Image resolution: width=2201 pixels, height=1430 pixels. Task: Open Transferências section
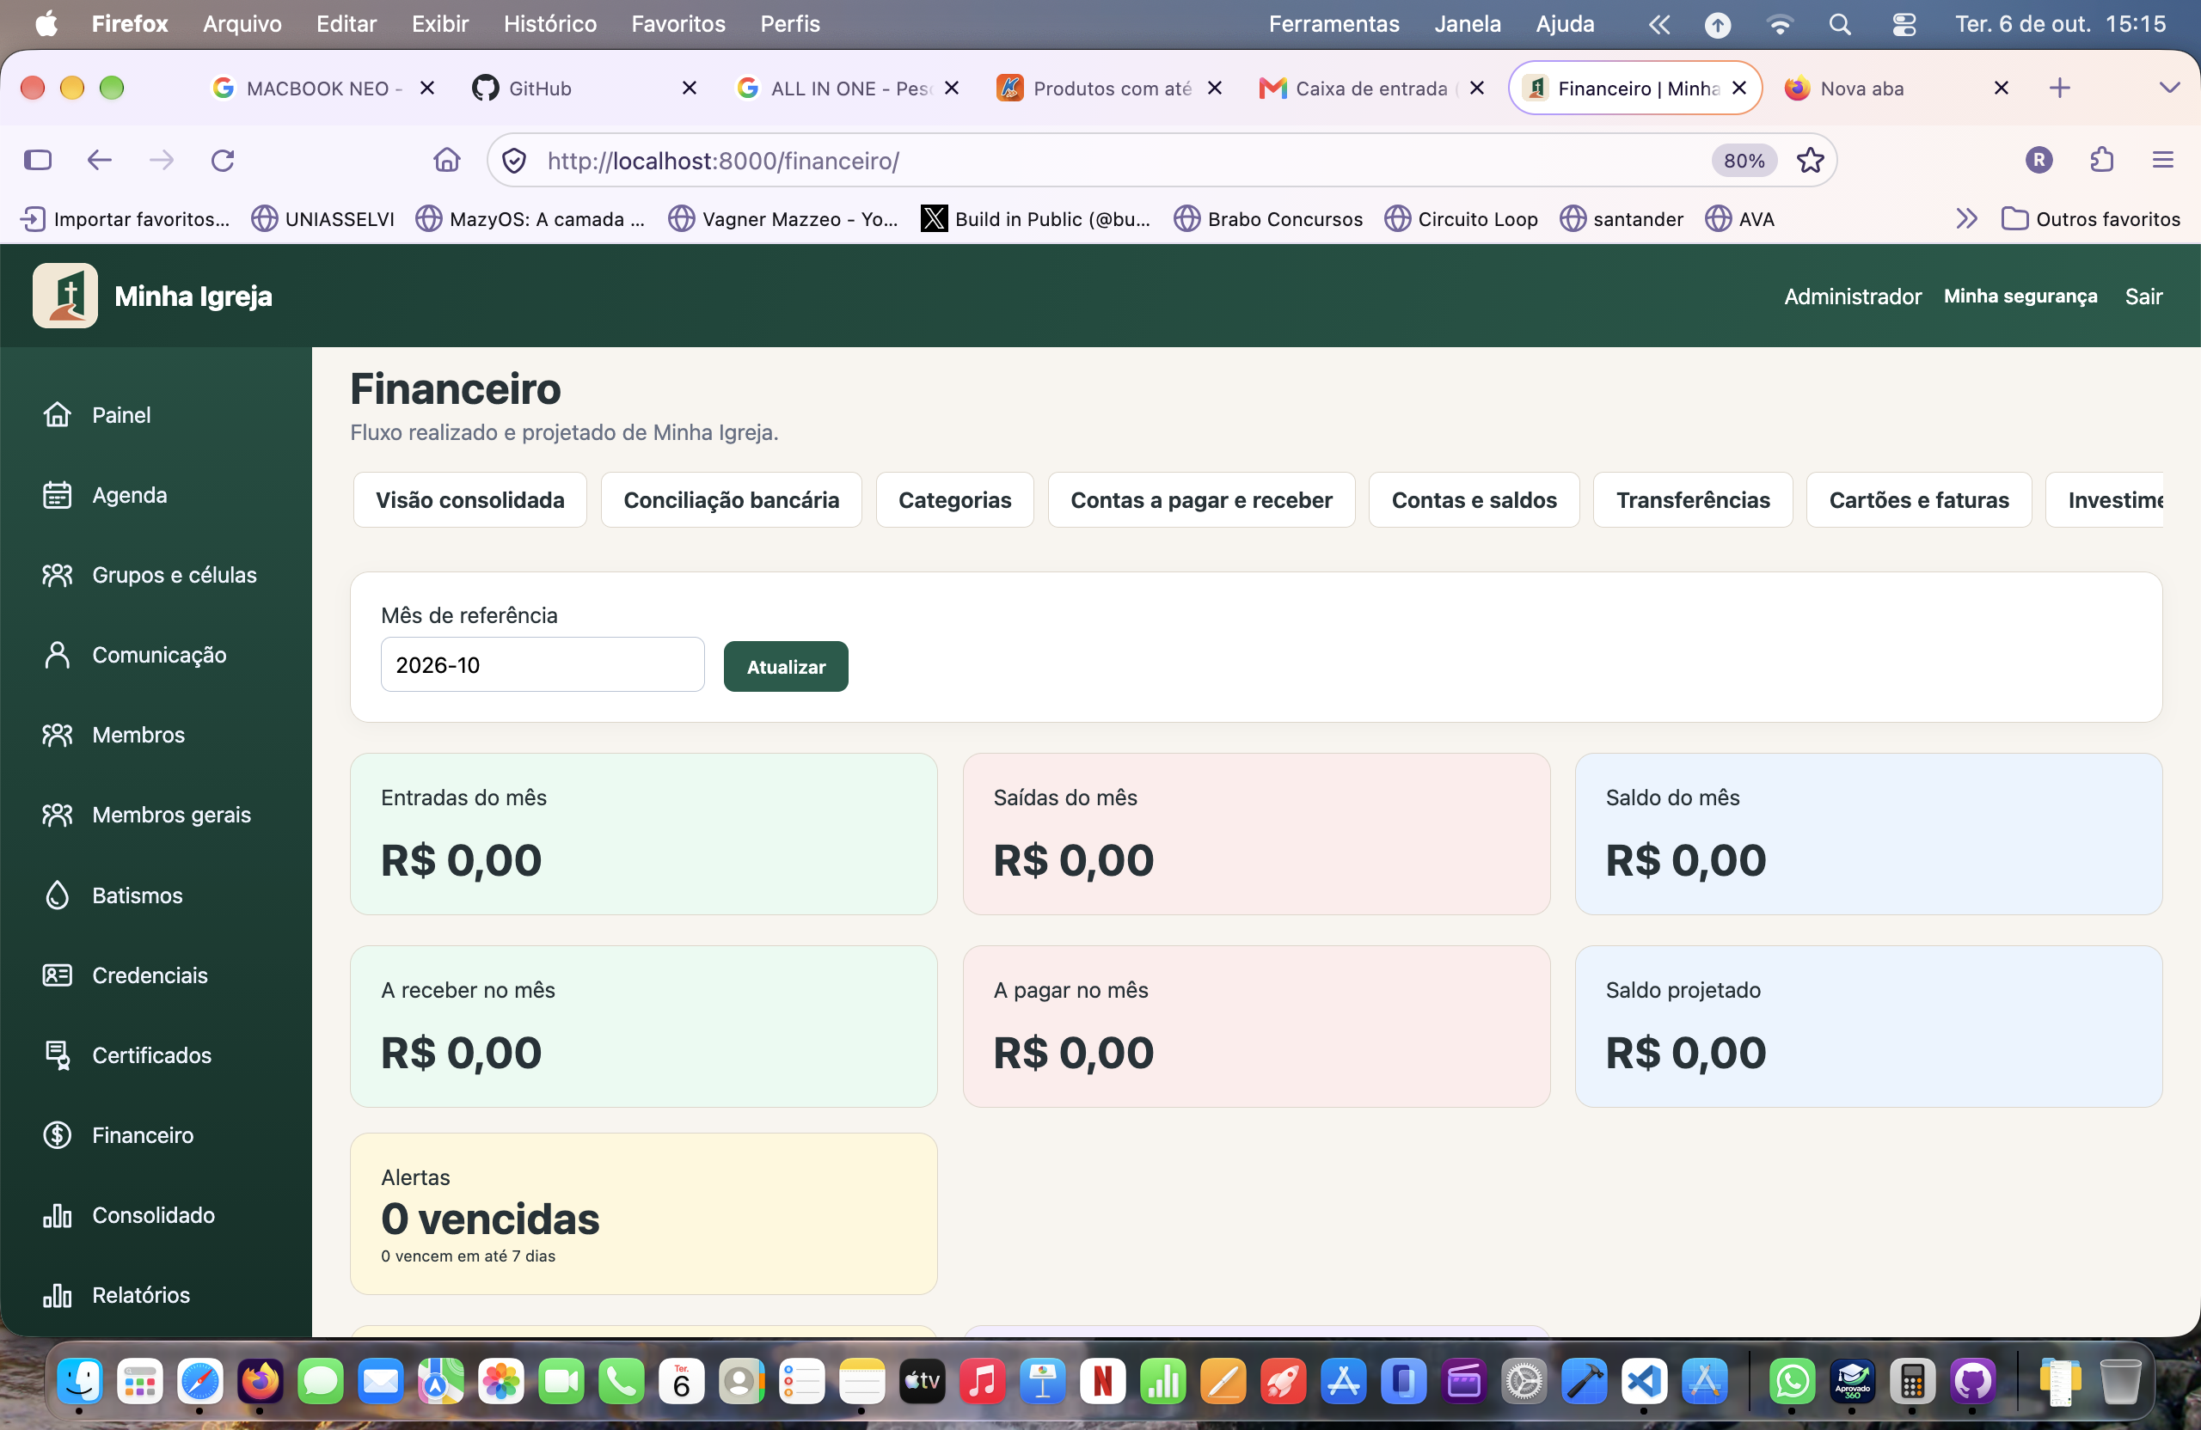coord(1692,500)
